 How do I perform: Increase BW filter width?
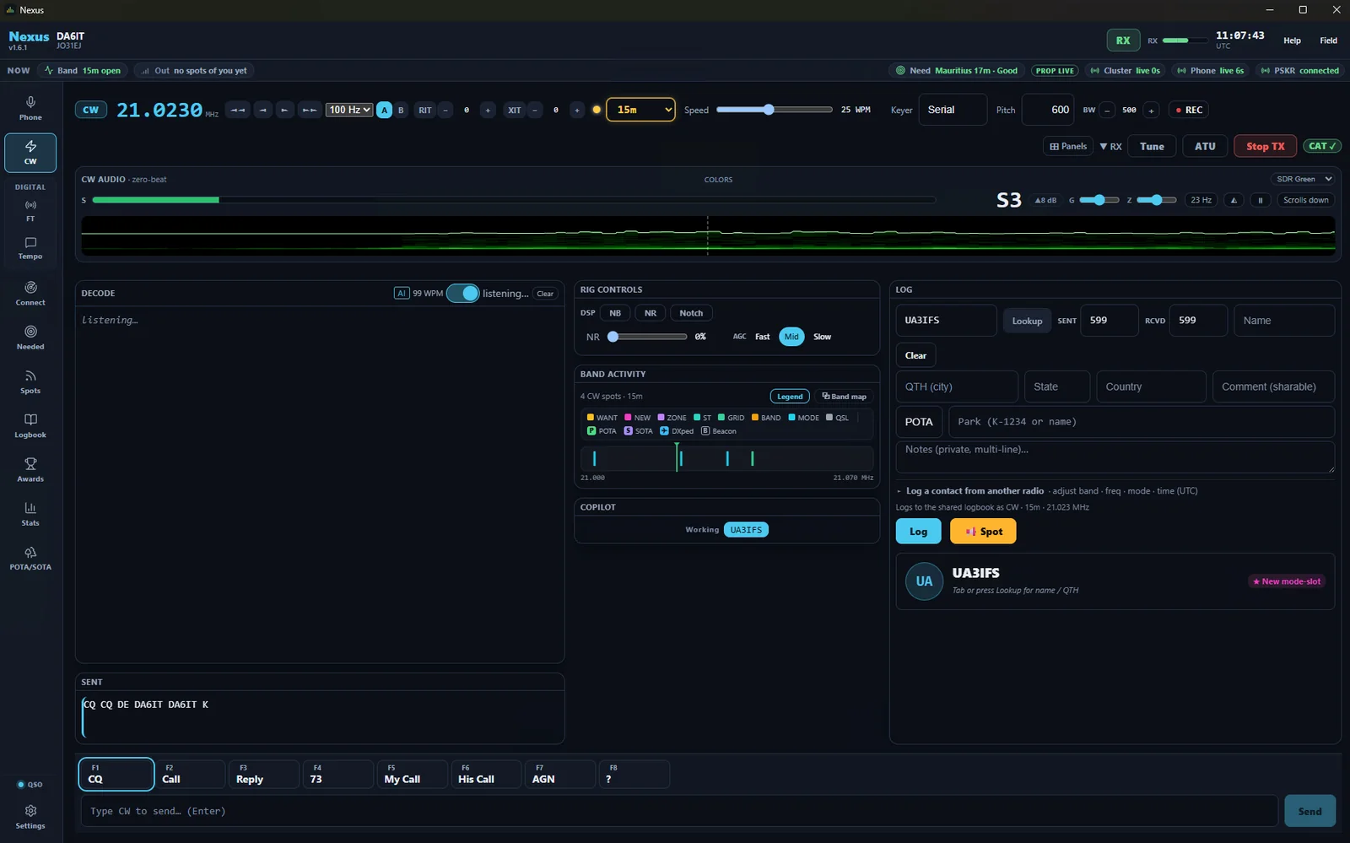coord(1151,110)
